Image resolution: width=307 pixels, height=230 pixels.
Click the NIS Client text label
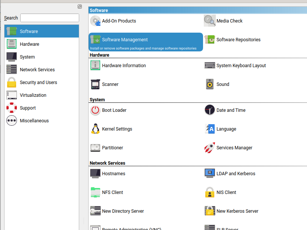[x=226, y=192]
